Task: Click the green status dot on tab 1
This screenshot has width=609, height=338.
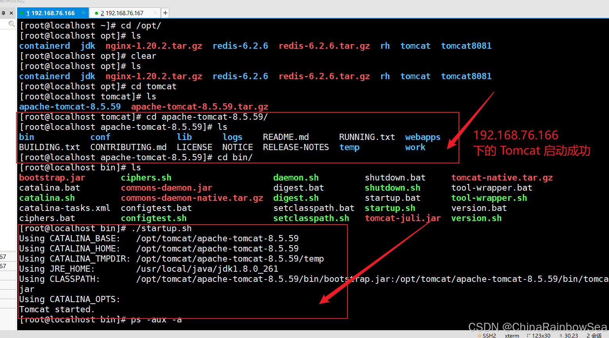Action: (22, 13)
